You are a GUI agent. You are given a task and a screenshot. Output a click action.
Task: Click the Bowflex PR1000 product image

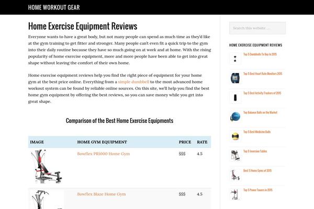(x=47, y=167)
